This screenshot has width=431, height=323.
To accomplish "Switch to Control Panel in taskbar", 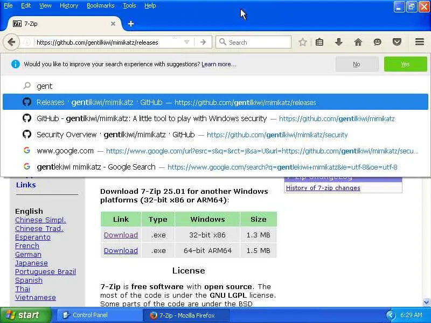I will click(x=99, y=315).
